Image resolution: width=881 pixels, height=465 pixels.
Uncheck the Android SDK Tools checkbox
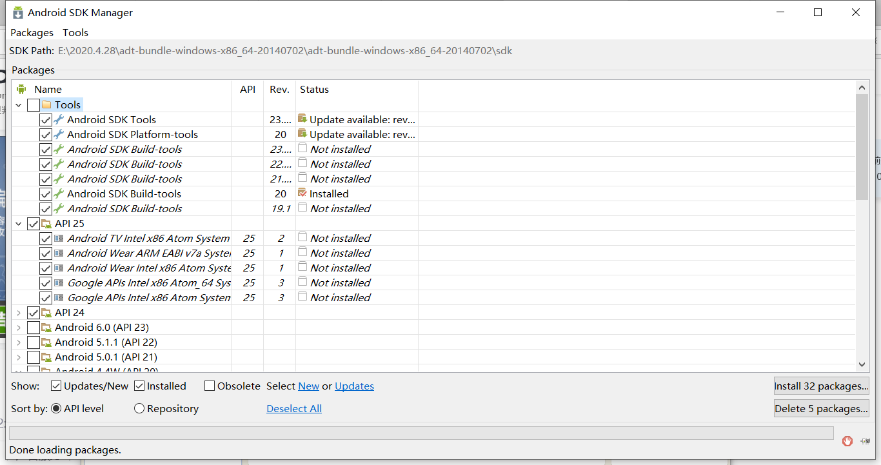(46, 120)
